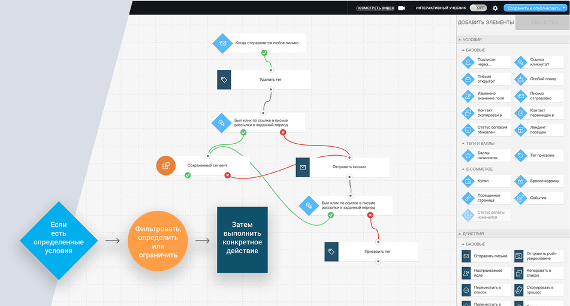
Task: Select the "Переместить в список" action
Action: click(487, 290)
